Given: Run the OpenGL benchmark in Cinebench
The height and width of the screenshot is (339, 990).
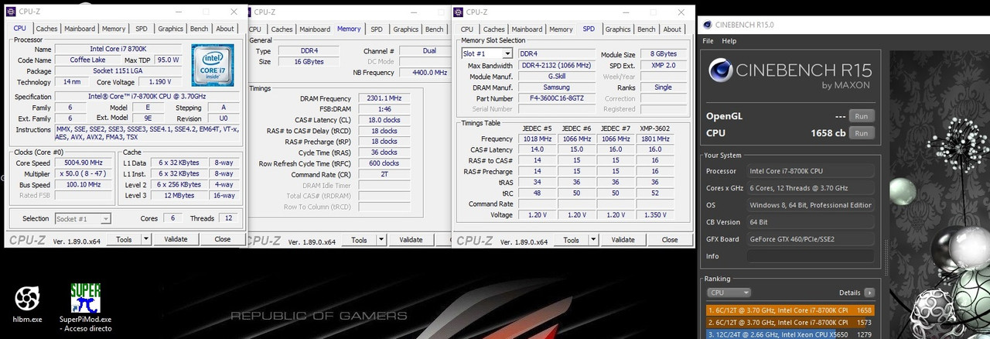Looking at the screenshot, I should click(x=862, y=116).
